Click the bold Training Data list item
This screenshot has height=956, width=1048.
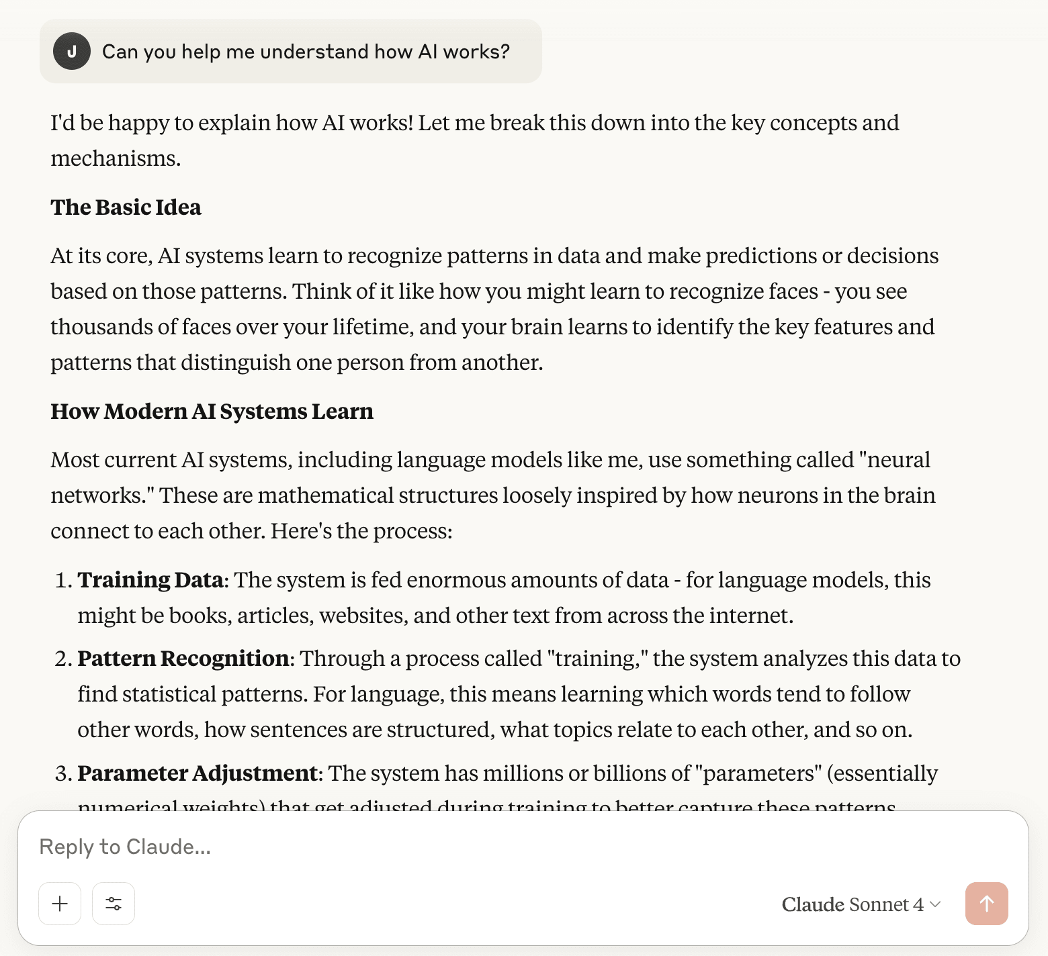pos(150,579)
